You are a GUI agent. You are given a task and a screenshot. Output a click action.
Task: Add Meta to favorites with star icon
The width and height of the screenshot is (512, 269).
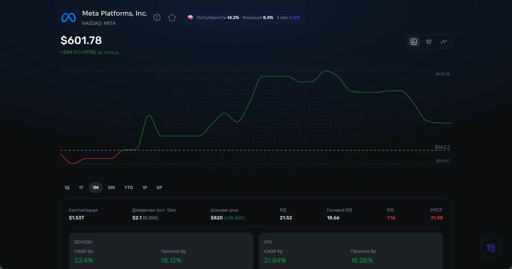(x=172, y=18)
